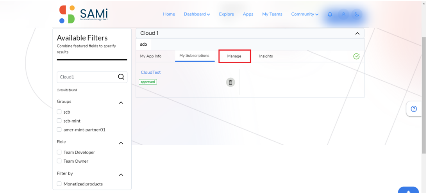Collapse the Groups filter section
Screen dimensions: 427x194
point(121,103)
